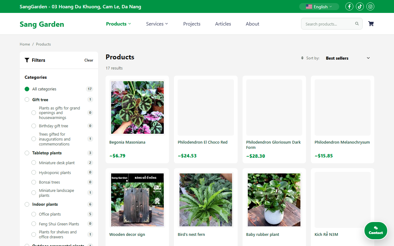Select the Miniature desk plant category
394x246 pixels.
pos(34,163)
